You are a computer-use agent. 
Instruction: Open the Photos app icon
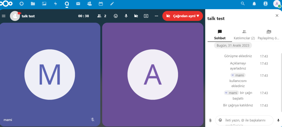(x=44, y=4)
